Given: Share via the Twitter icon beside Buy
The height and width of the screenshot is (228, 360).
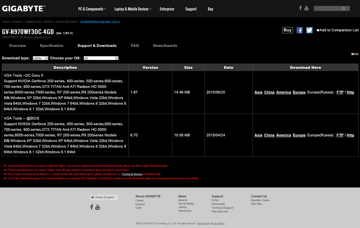Looking at the screenshot, I should click(309, 30).
